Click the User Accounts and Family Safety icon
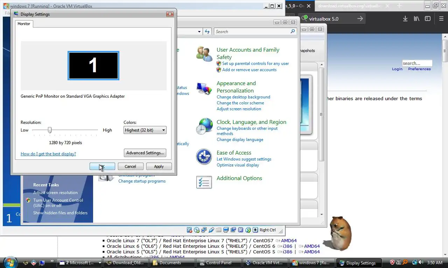The image size is (448, 268). (204, 54)
